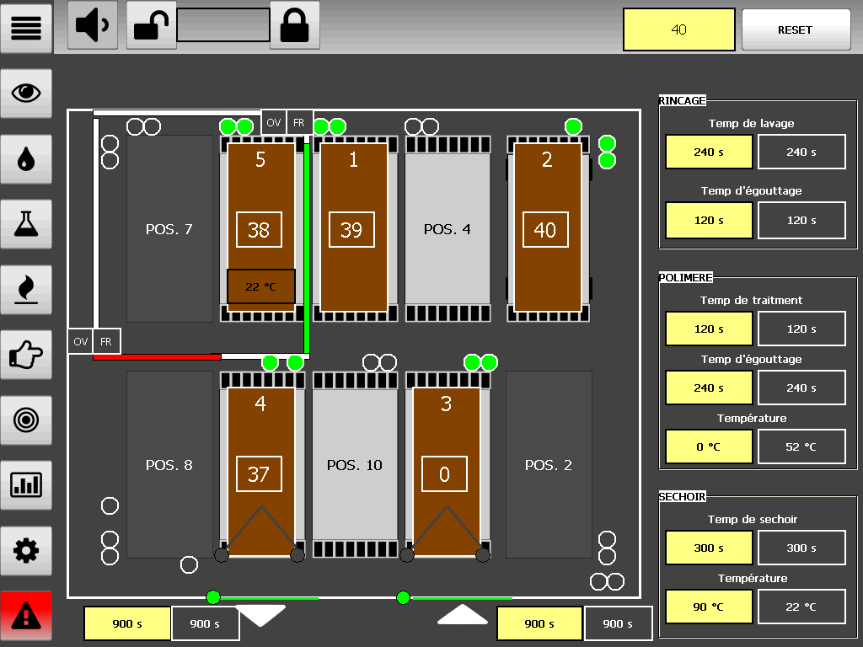This screenshot has width=863, height=647.
Task: Click the upward white arrow
Action: [463, 615]
